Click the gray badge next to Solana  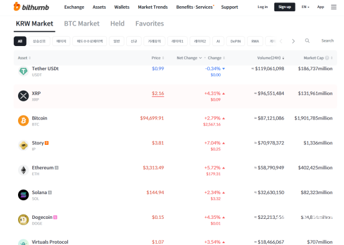[x=50, y=193]
